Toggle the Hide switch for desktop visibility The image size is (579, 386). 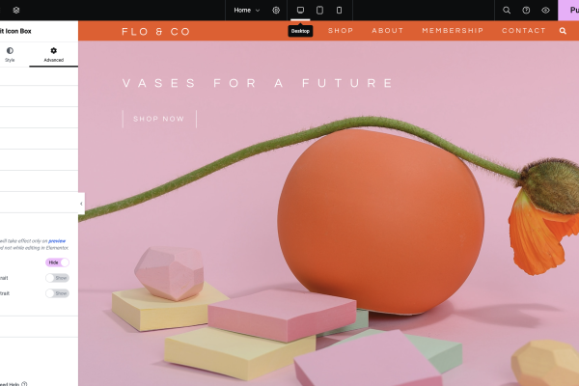click(x=57, y=262)
